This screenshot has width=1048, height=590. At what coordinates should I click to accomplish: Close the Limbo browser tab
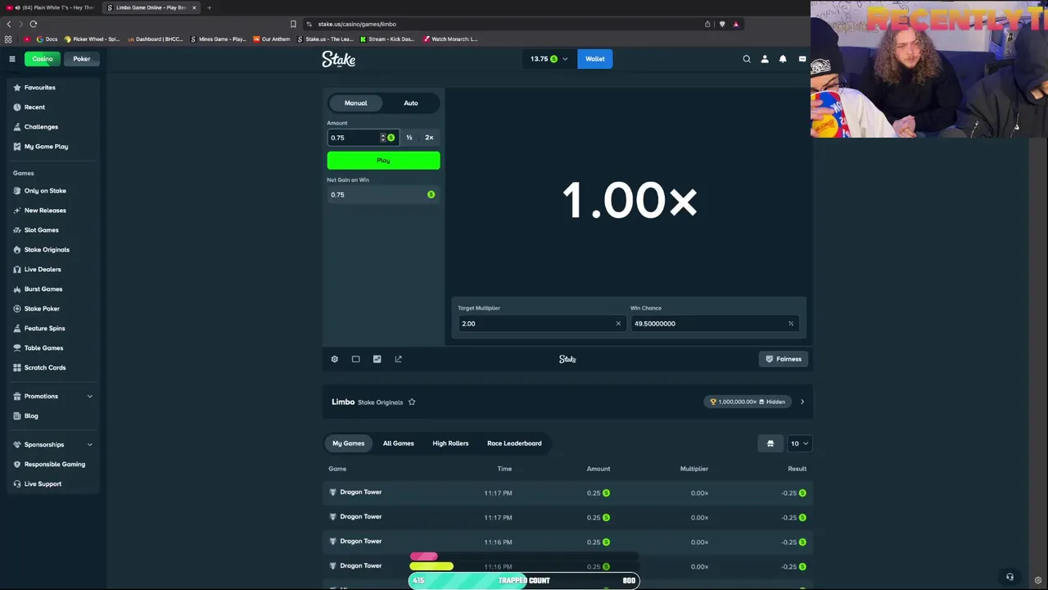point(194,7)
